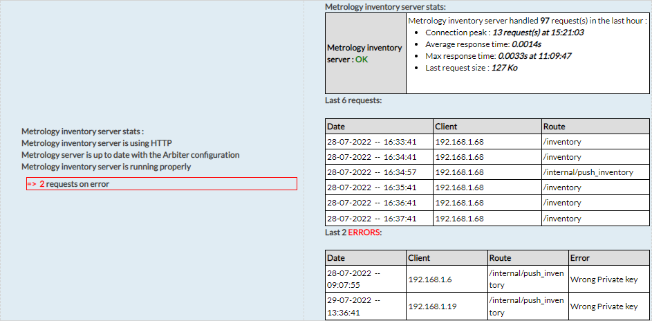Select the 16:37:41 request date cell
The image size is (652, 321).
pyautogui.click(x=372, y=218)
